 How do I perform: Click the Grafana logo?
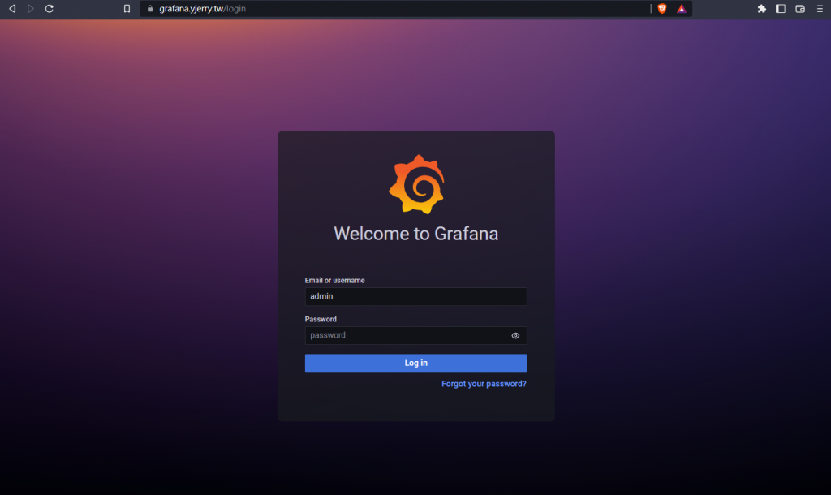point(416,184)
